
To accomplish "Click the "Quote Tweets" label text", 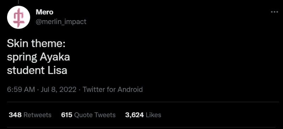I will coord(95,115).
